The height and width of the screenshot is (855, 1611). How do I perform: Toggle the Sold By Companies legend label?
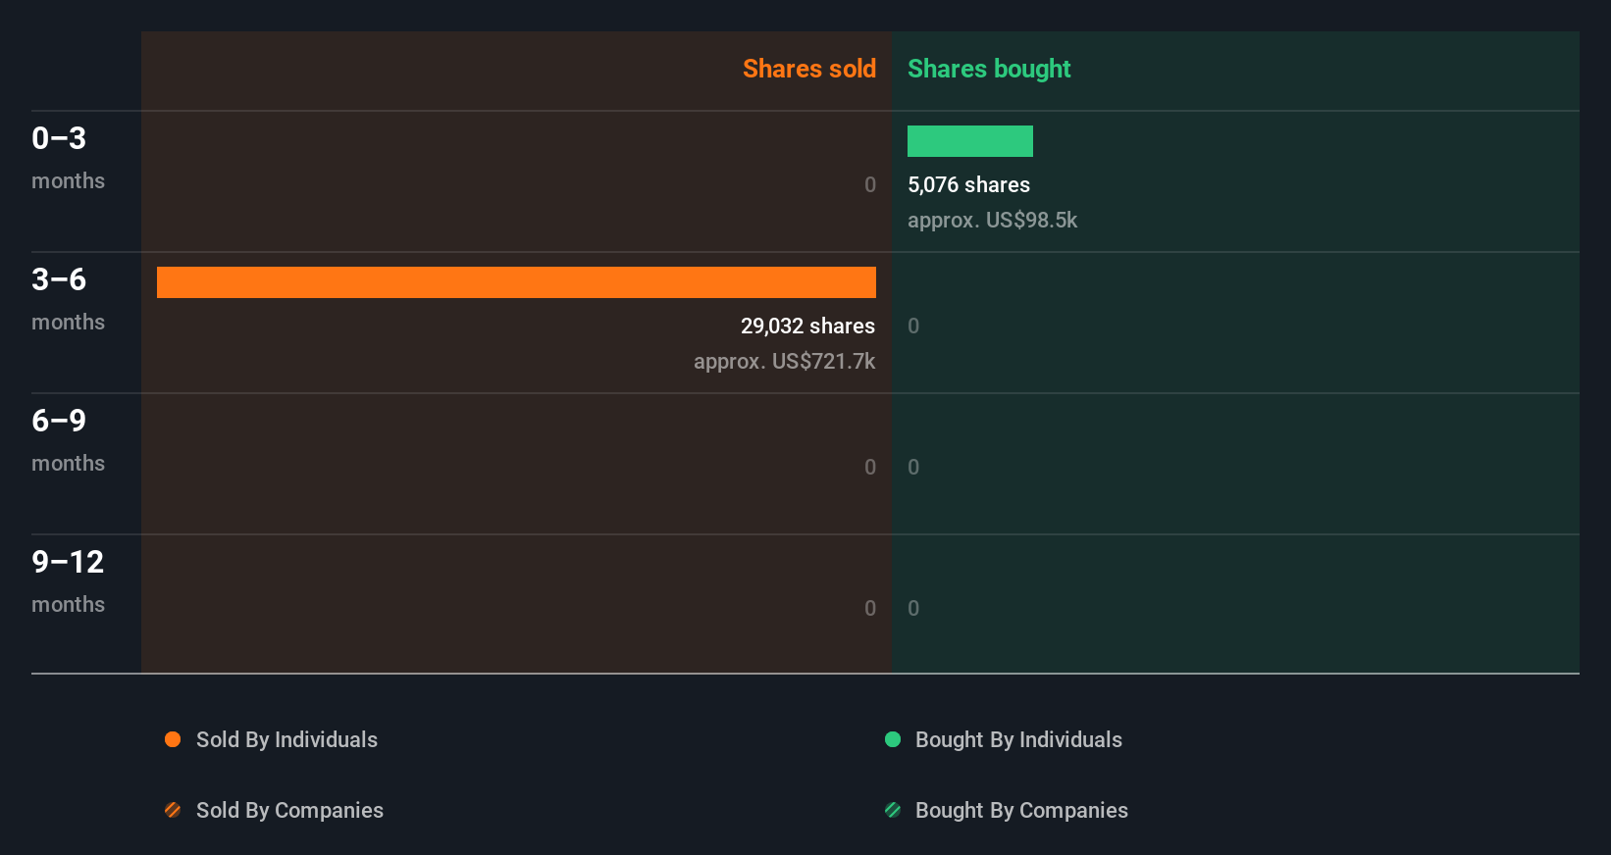[289, 811]
